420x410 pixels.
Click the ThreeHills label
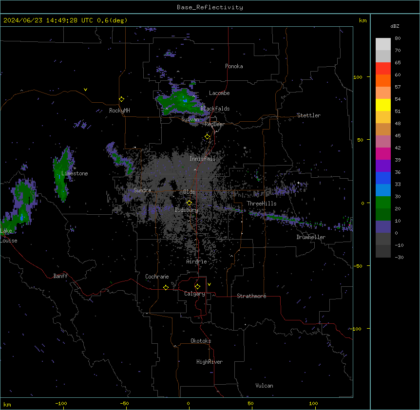[262, 204]
